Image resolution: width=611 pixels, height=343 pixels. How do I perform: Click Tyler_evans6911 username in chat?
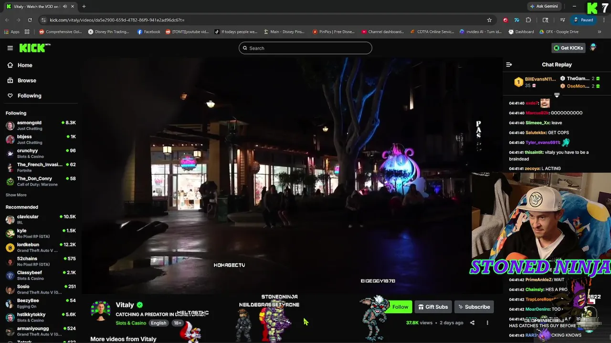(x=542, y=142)
